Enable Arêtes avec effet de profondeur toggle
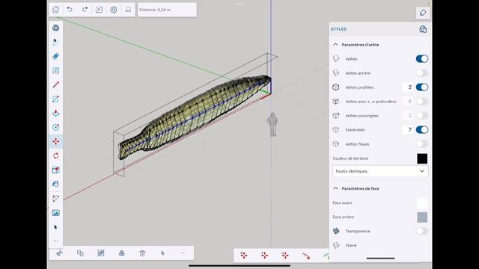Image resolution: width=479 pixels, height=269 pixels. point(422,102)
